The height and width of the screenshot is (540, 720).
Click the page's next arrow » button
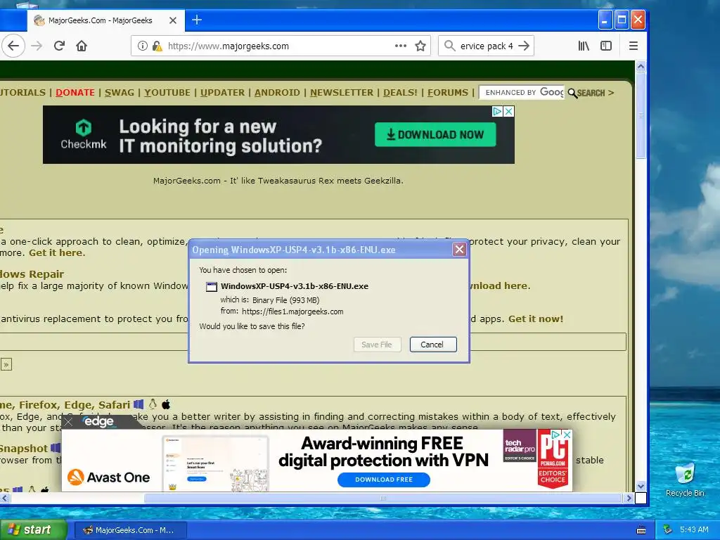[x=6, y=365]
